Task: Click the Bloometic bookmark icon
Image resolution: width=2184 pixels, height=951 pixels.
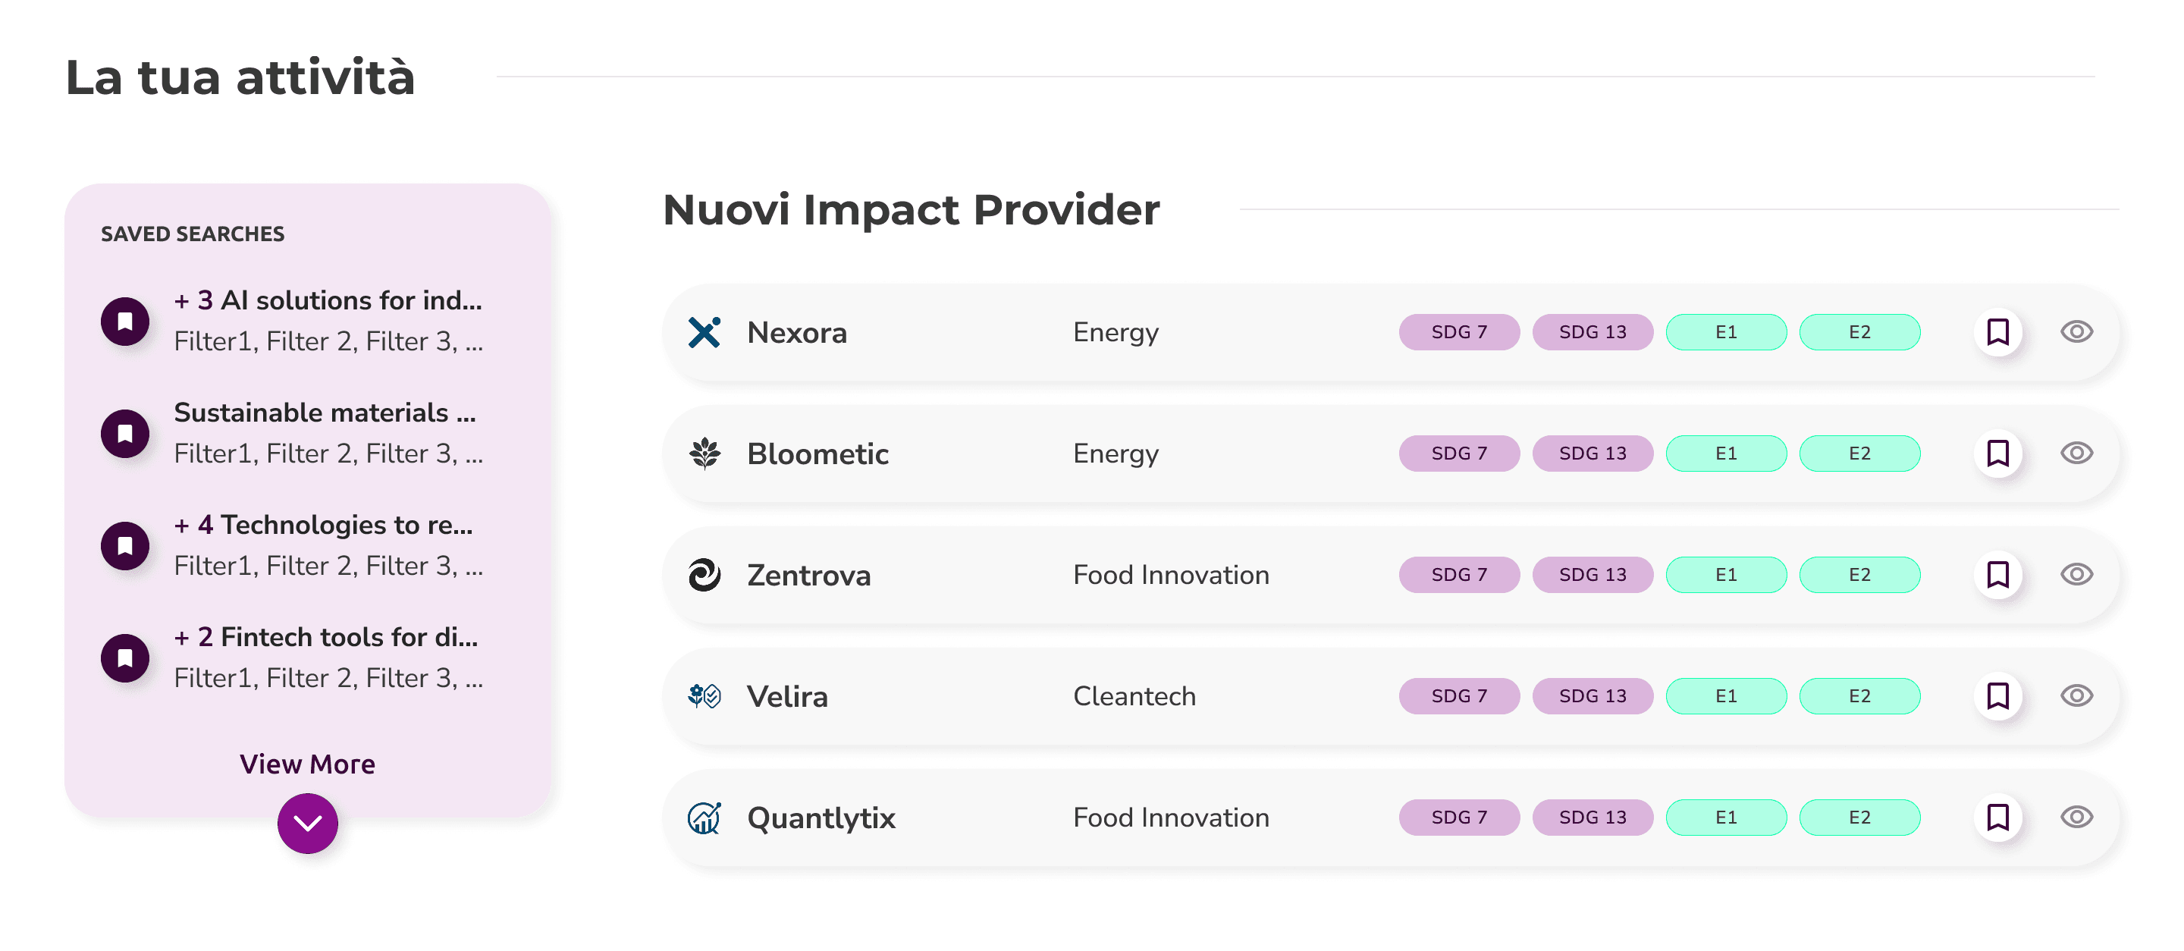Action: (x=1997, y=454)
